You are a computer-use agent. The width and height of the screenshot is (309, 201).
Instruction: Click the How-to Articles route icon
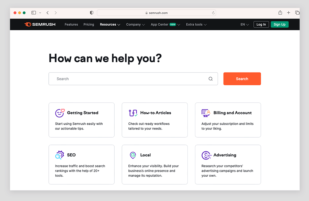(133, 113)
